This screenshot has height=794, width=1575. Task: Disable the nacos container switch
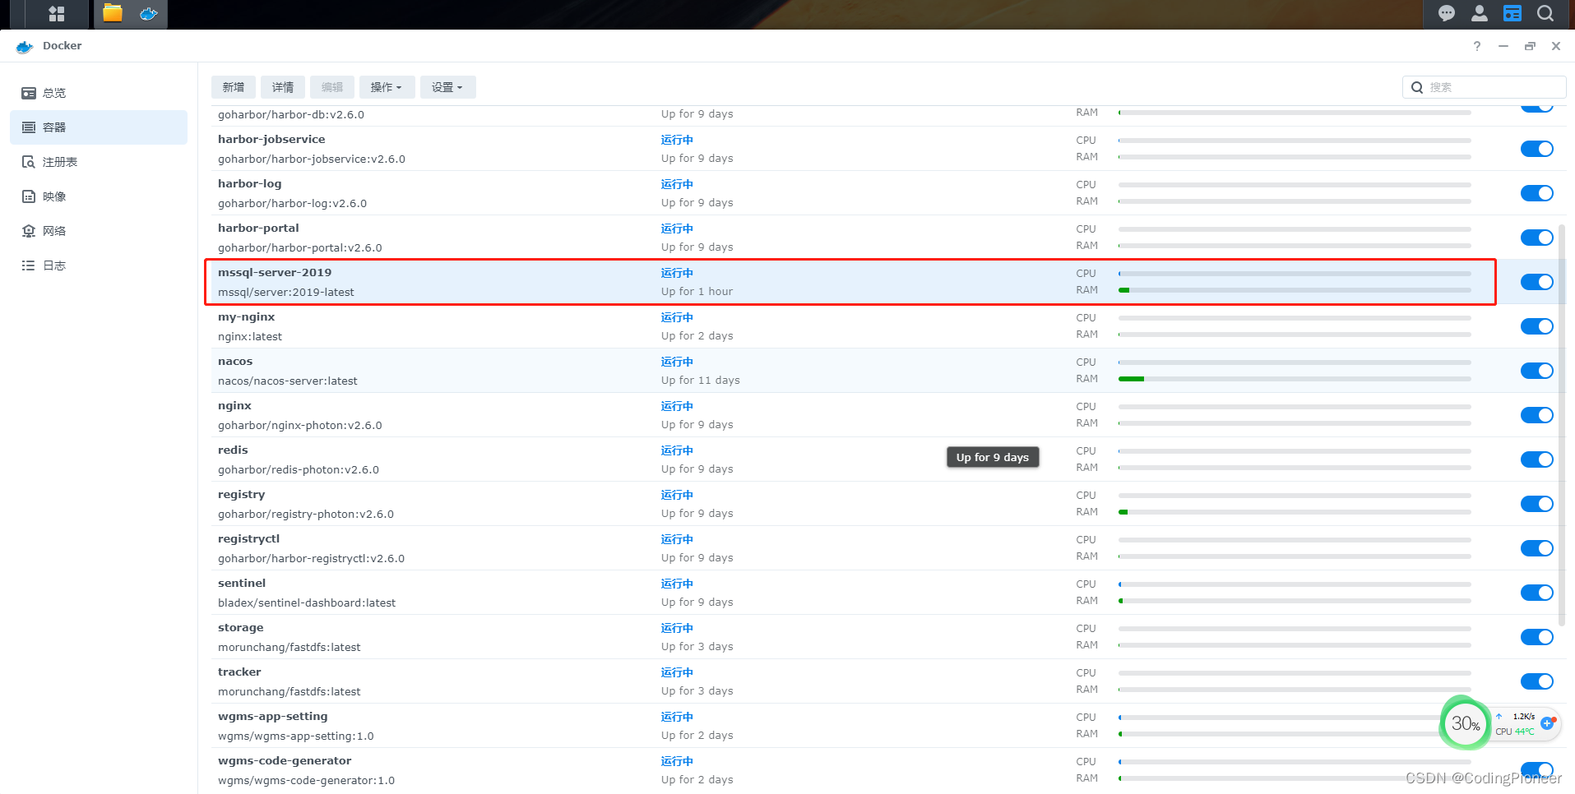tap(1536, 370)
